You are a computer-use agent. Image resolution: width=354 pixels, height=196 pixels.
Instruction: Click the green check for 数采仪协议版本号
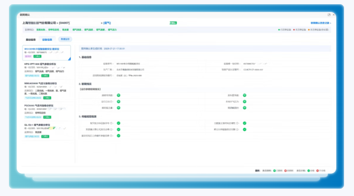[x=119, y=123]
